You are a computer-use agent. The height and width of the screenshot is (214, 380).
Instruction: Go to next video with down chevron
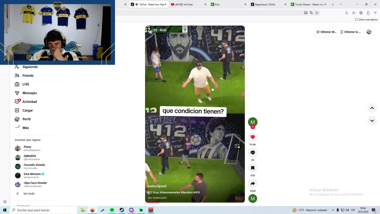(x=372, y=121)
